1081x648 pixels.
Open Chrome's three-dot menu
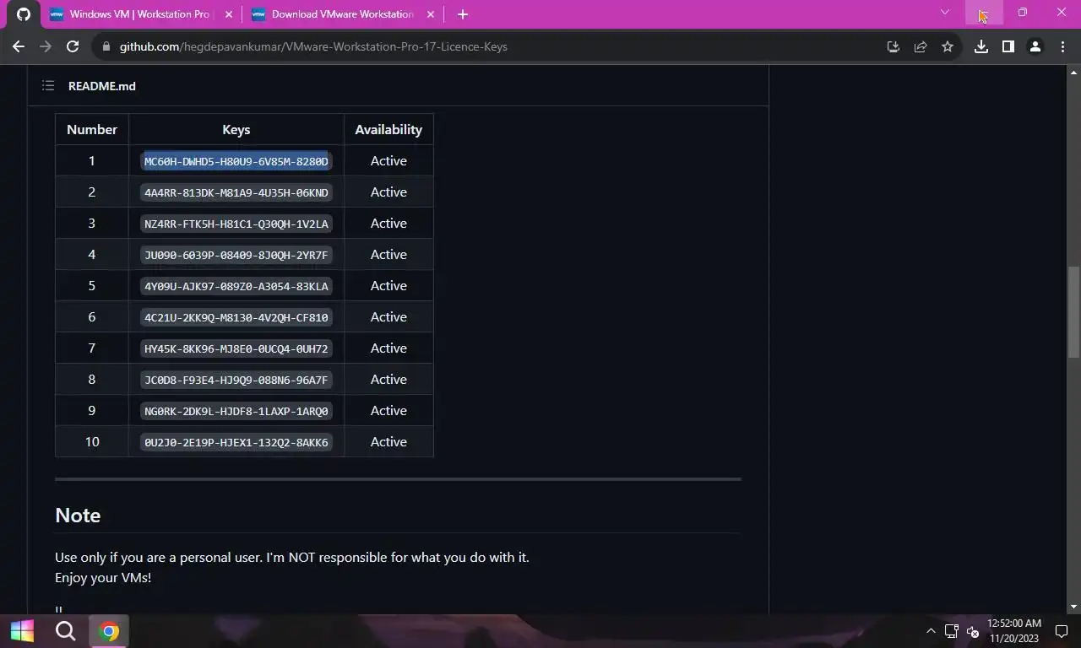(1062, 46)
